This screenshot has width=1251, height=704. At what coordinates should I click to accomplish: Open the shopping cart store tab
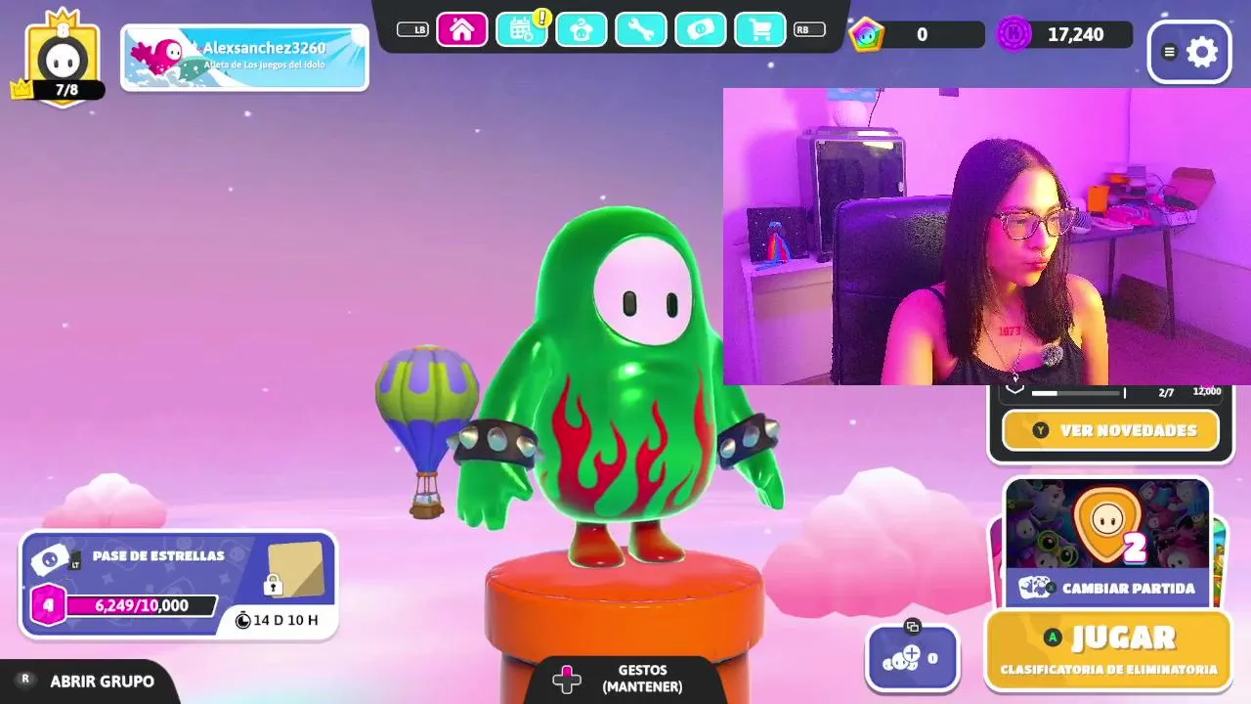tap(759, 29)
